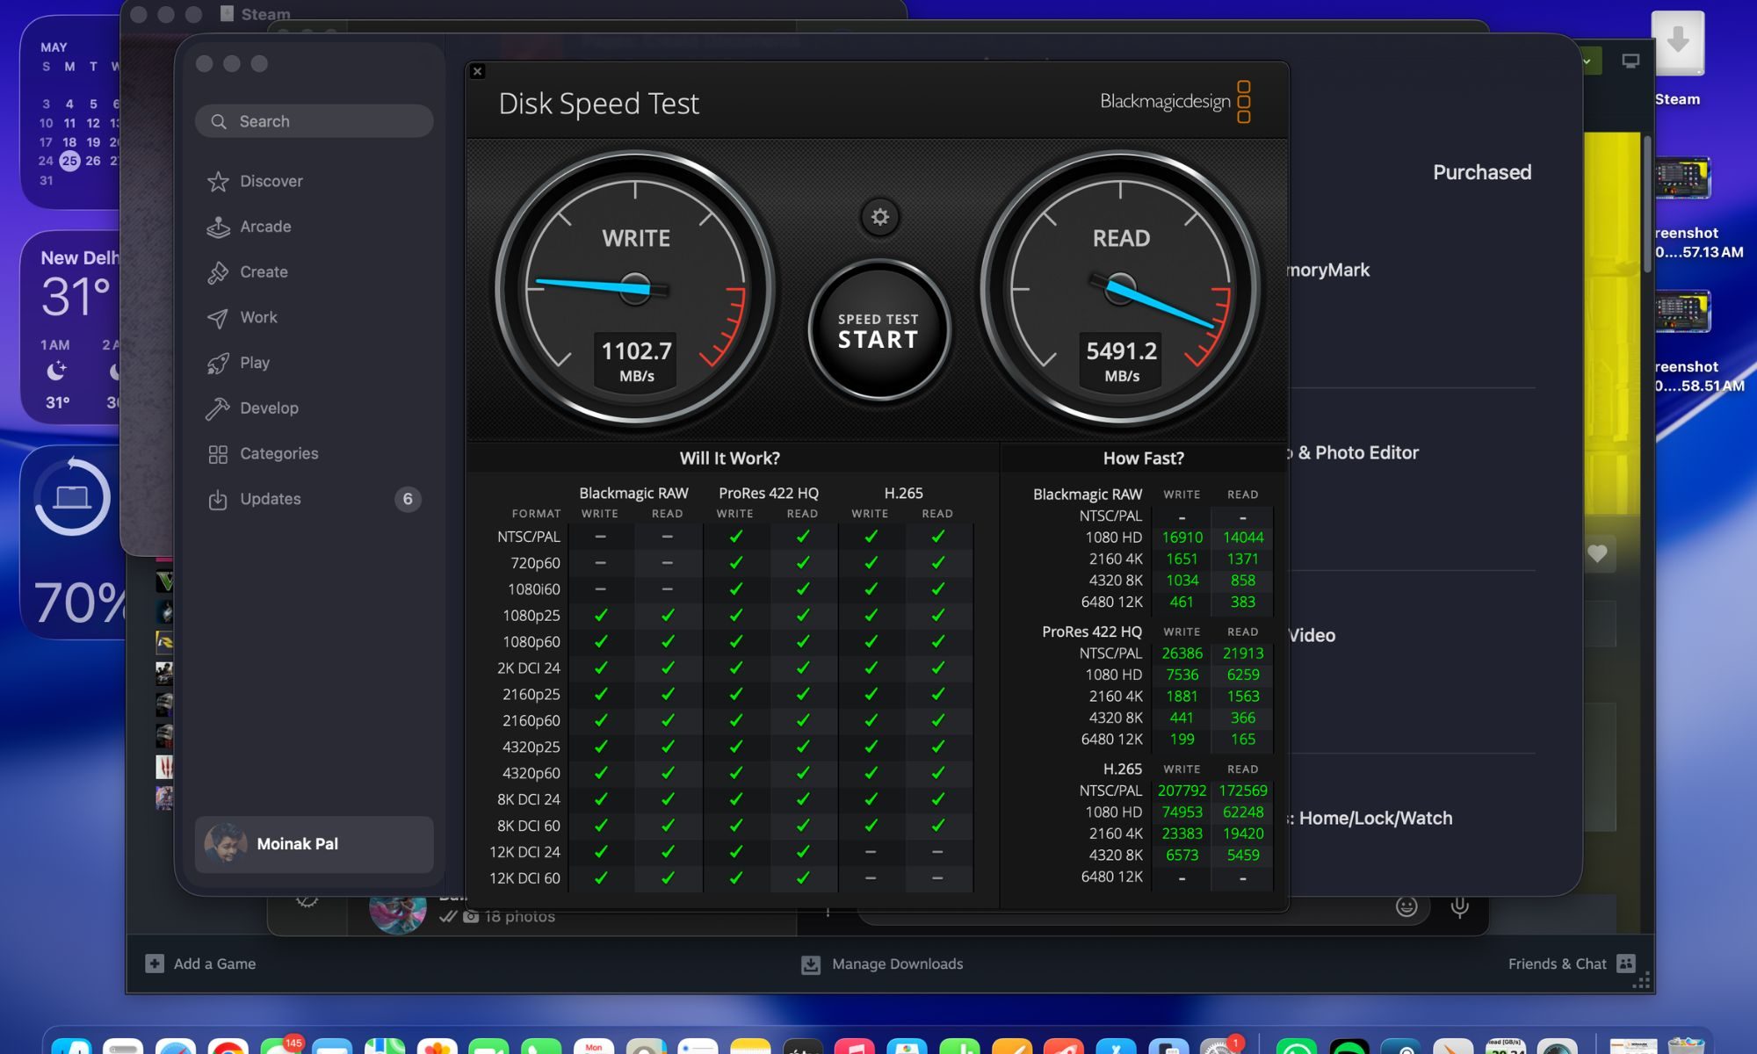Select the 58.51 AM screenshot file thumbnail
Image resolution: width=1757 pixels, height=1054 pixels.
pyautogui.click(x=1682, y=312)
